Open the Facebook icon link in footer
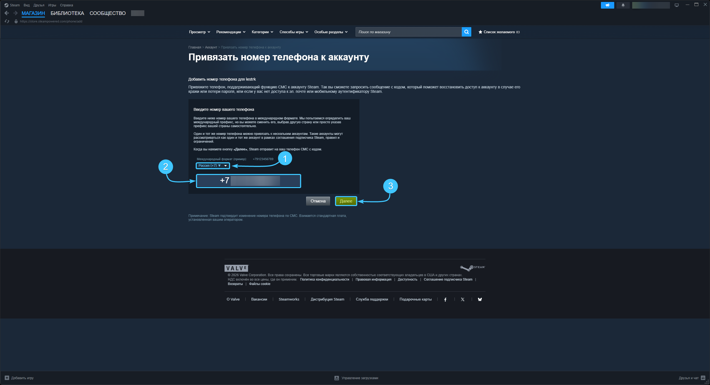710x385 pixels. [445, 299]
